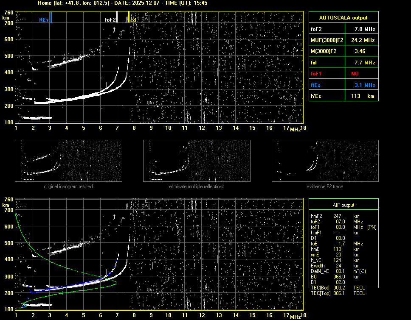Select the M(3000)F2 3.46 value cell
Image resolution: width=411 pixels, height=320 pixels.
(360, 51)
